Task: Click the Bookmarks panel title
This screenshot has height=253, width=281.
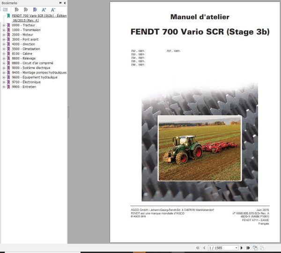Action: click(9, 3)
